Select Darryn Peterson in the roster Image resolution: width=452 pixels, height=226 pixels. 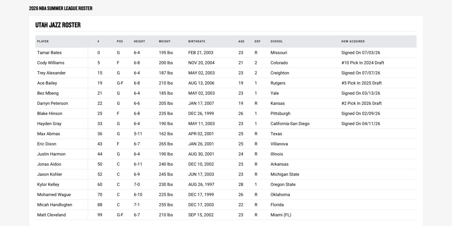coord(52,103)
